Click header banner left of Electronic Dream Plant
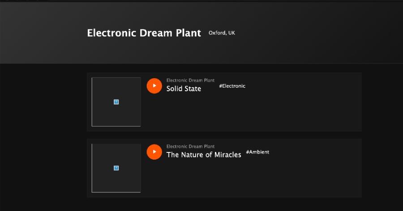Viewport: 403px width, 211px height. coord(40,34)
